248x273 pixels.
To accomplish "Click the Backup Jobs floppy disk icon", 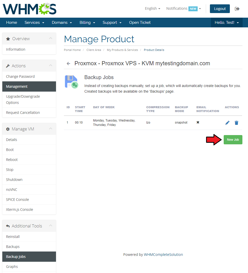I will (72, 82).
